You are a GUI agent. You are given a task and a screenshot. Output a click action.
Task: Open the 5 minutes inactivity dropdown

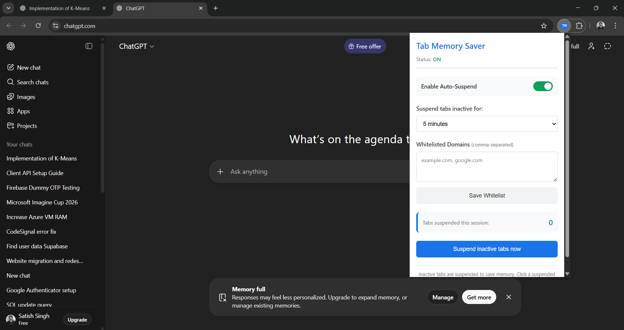(x=487, y=124)
